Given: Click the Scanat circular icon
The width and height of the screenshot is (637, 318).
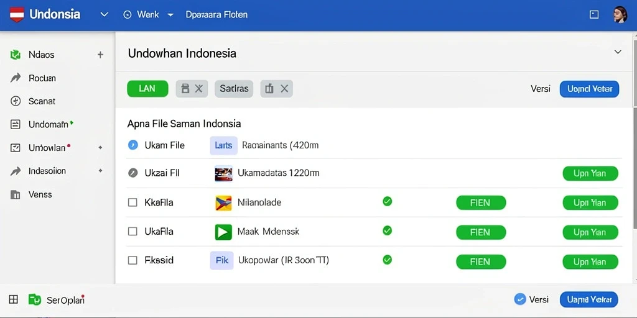Looking at the screenshot, I should (16, 101).
